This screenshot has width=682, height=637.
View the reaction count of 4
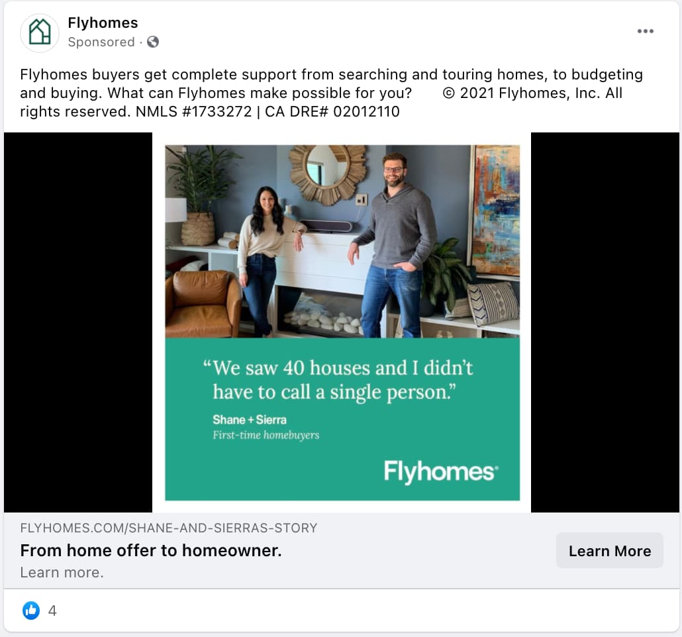click(x=52, y=611)
